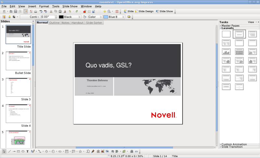Image resolution: width=260 pixels, height=158 pixels.
Task: Expand the Master Pages section
Action: (x=230, y=26)
